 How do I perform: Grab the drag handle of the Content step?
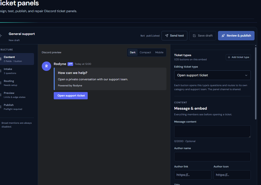[1, 59]
